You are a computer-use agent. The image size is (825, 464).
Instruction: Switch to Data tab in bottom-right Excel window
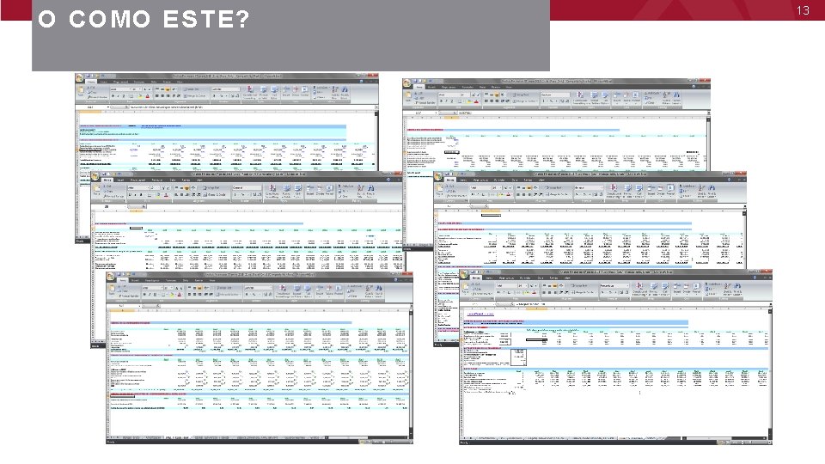click(541, 278)
